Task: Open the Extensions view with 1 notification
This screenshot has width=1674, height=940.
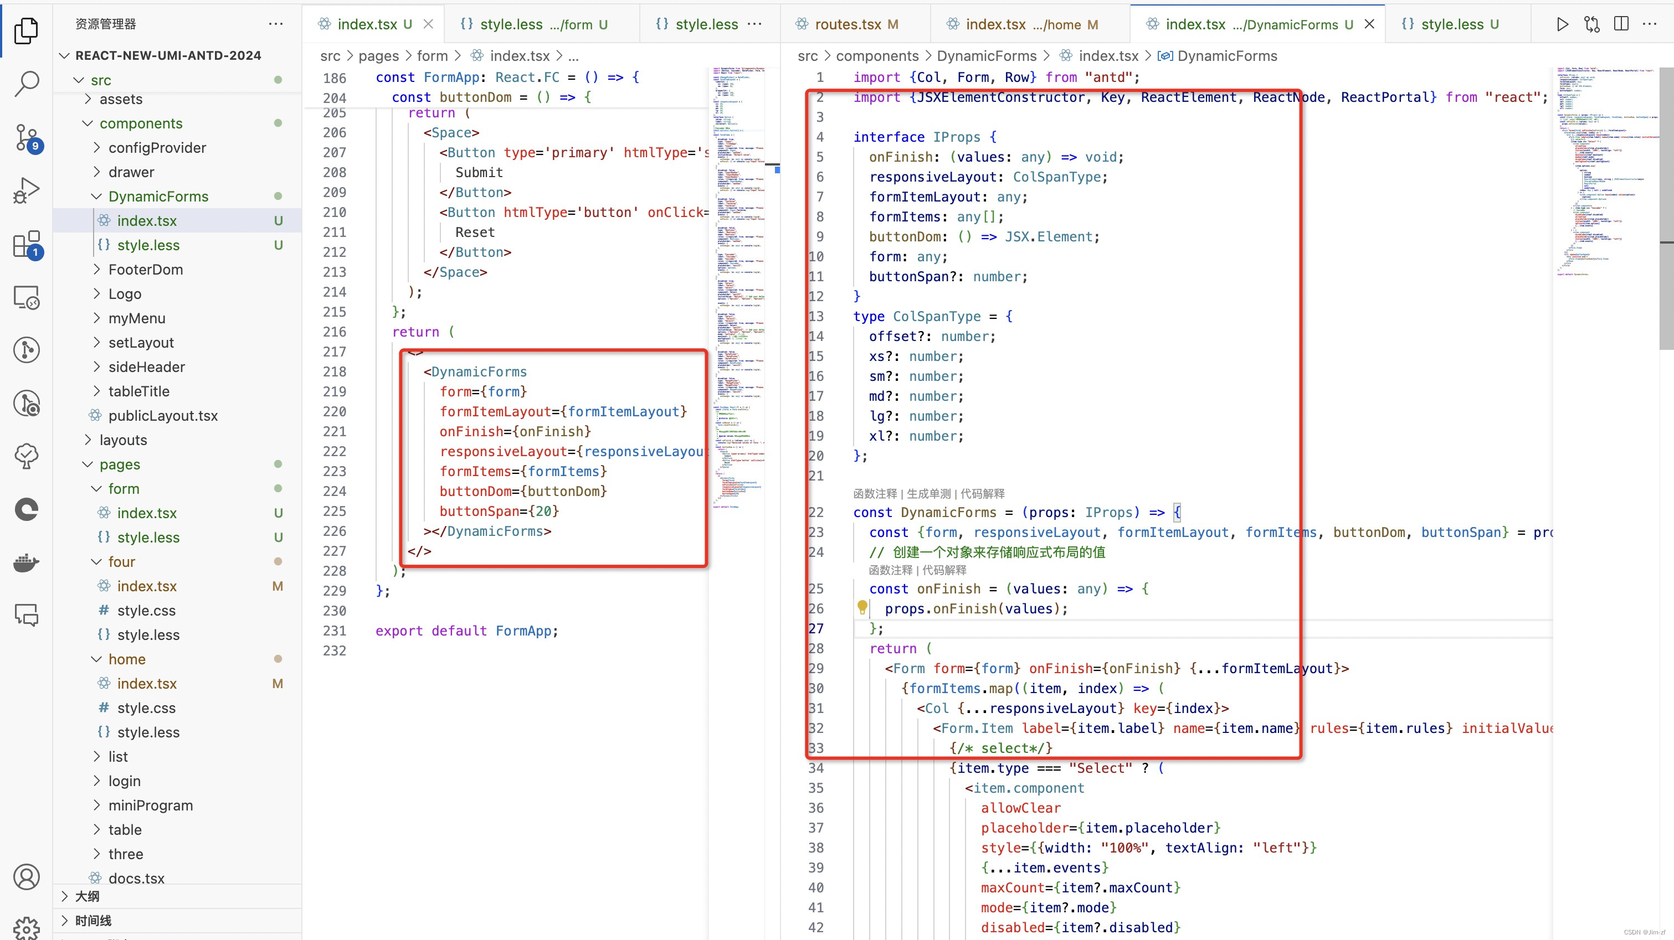Action: click(27, 244)
